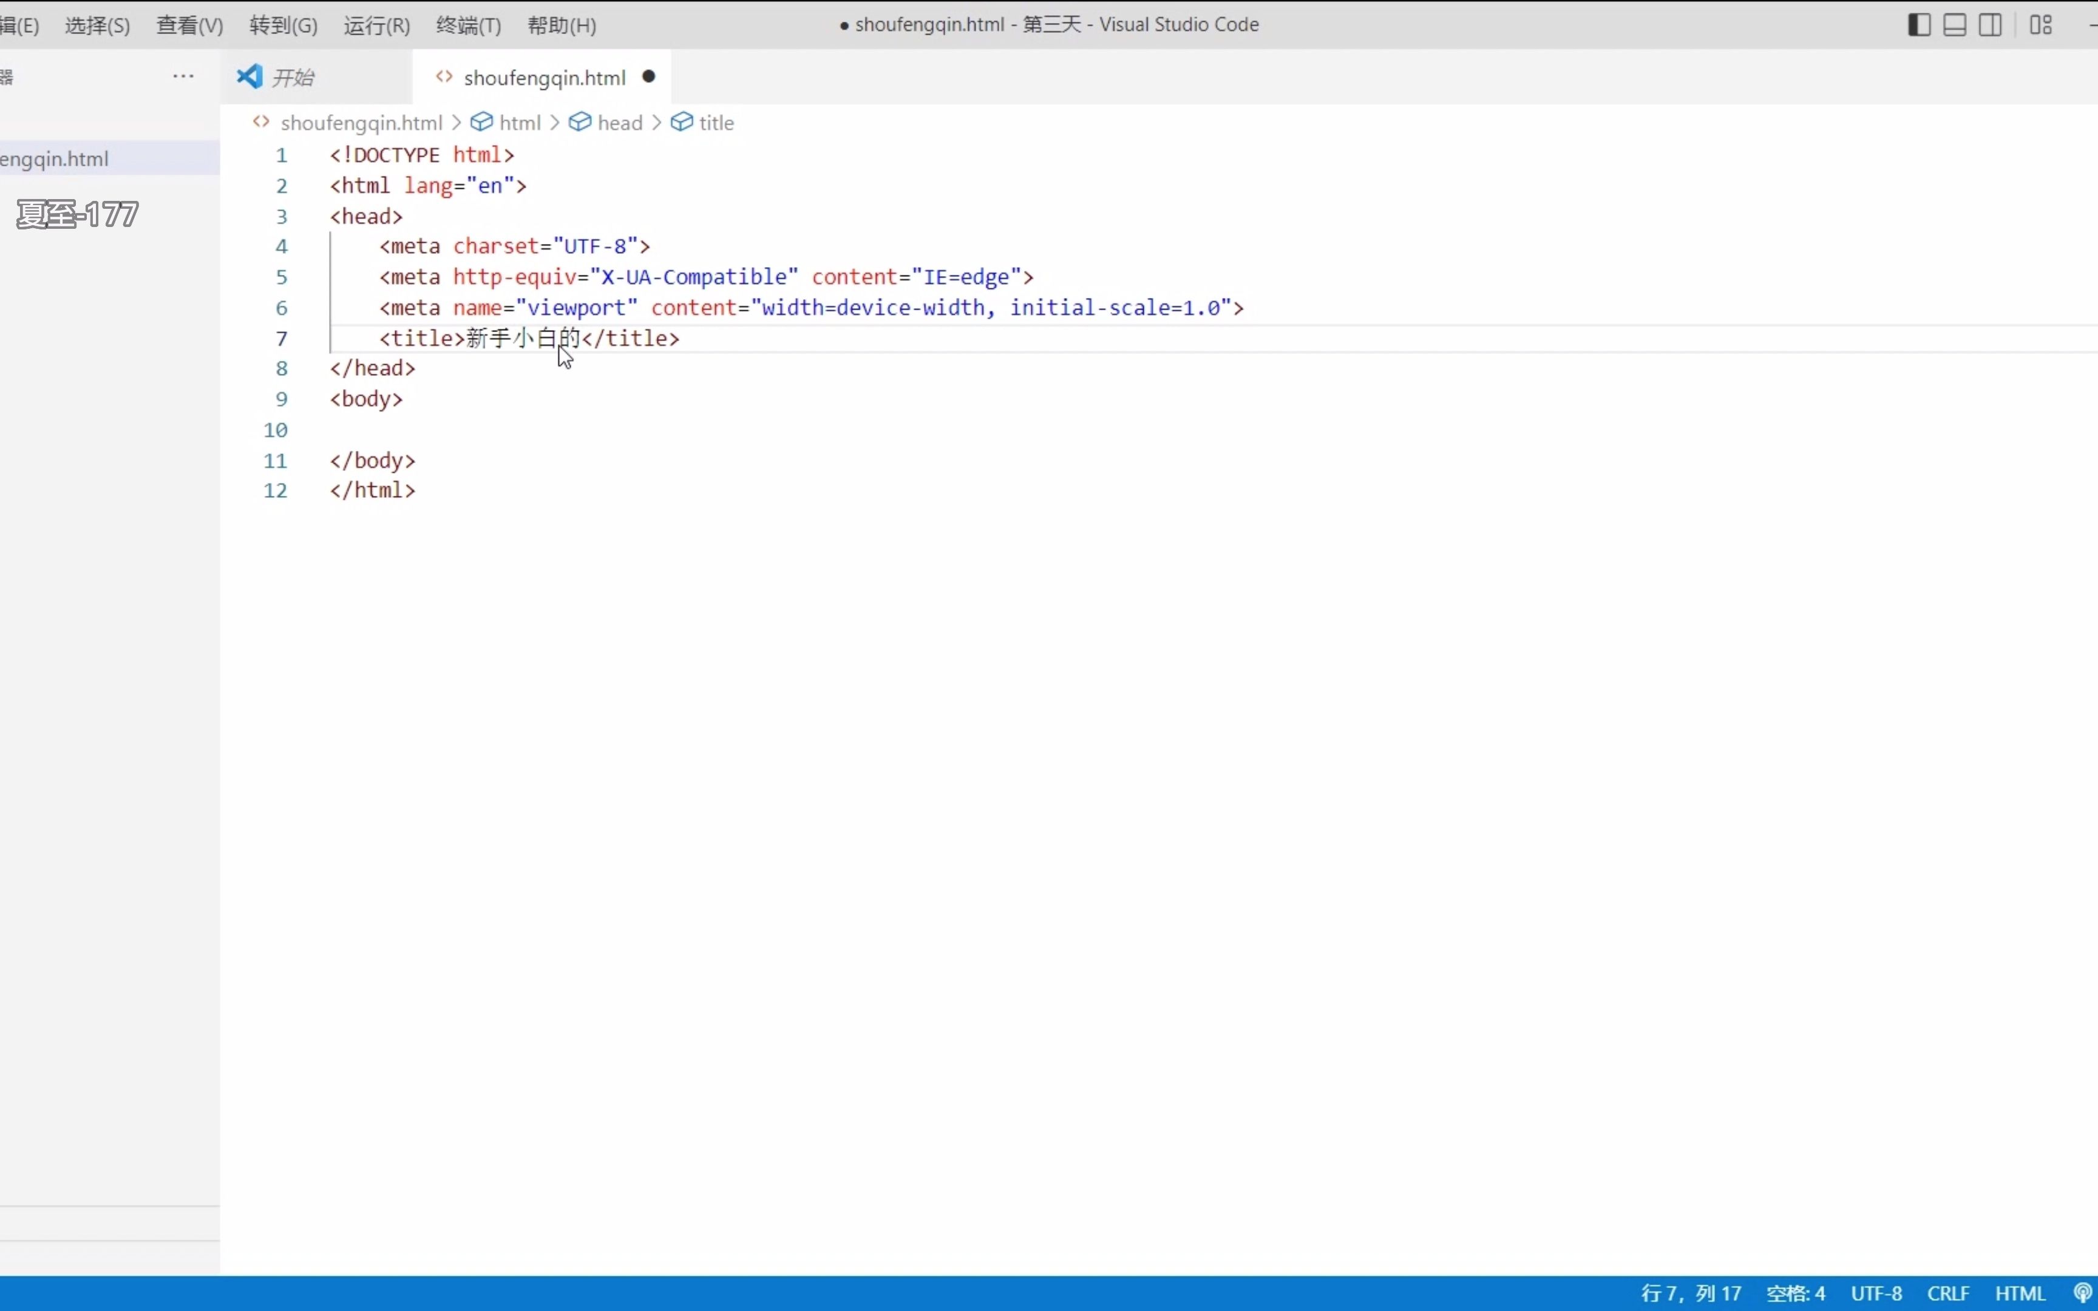Click 新手小白的 title text
2098x1311 pixels.
[524, 338]
